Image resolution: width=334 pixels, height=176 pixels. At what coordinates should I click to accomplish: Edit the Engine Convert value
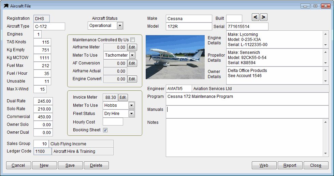pos(132,79)
